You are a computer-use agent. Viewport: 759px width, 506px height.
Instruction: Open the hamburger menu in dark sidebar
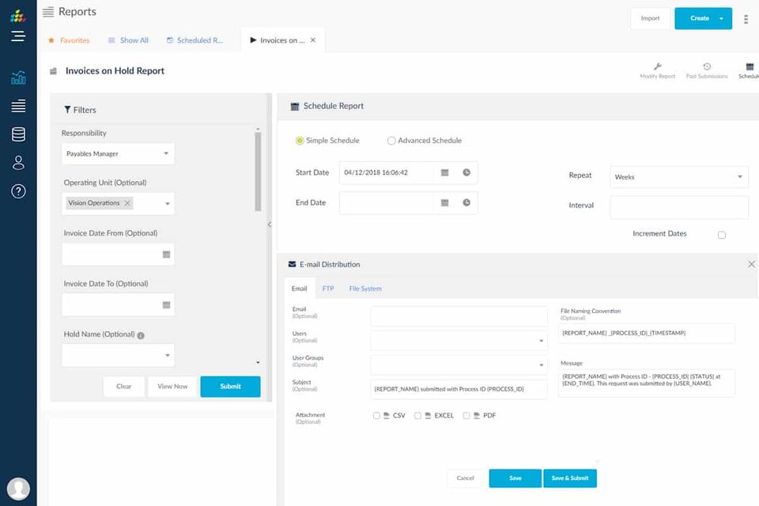18,36
